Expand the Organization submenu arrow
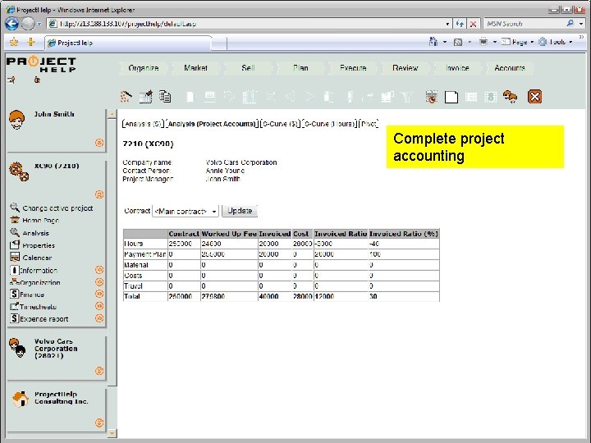591x443 pixels. pos(99,282)
